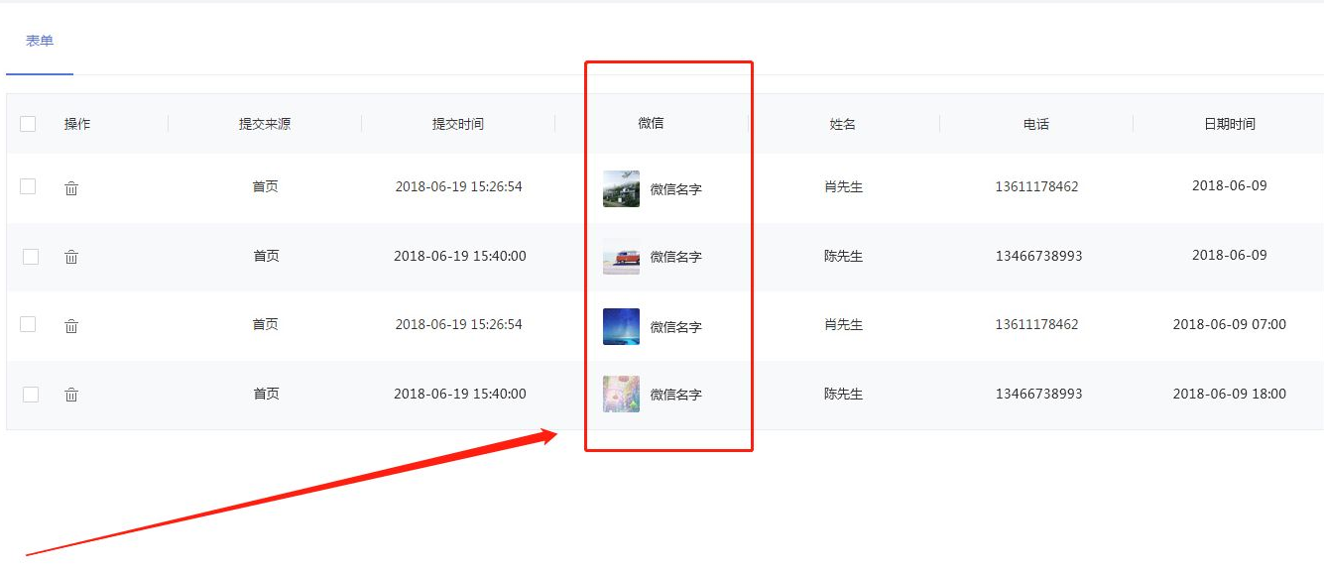Delete the row with the house photo avatar
The height and width of the screenshot is (572, 1324).
coord(71,188)
